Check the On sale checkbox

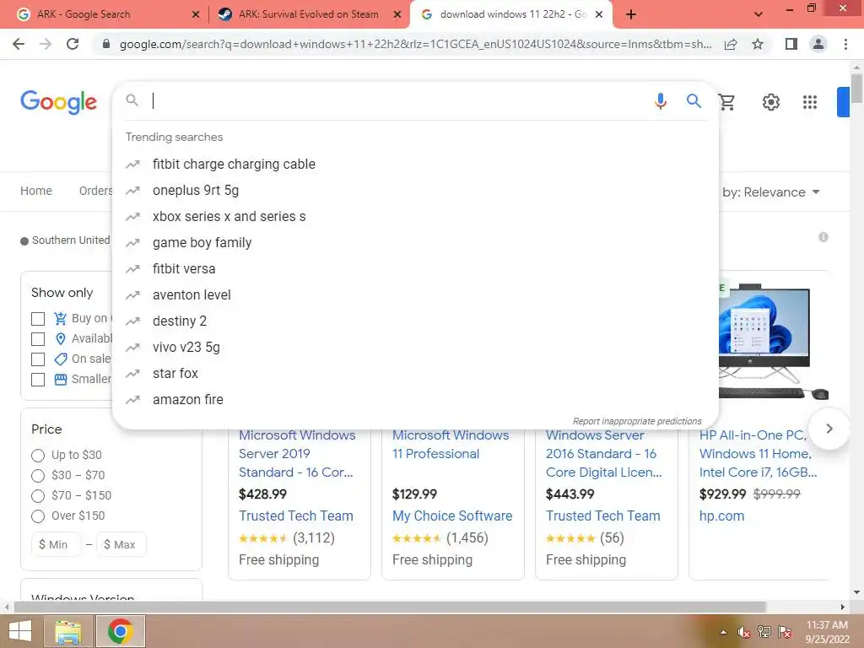[38, 359]
